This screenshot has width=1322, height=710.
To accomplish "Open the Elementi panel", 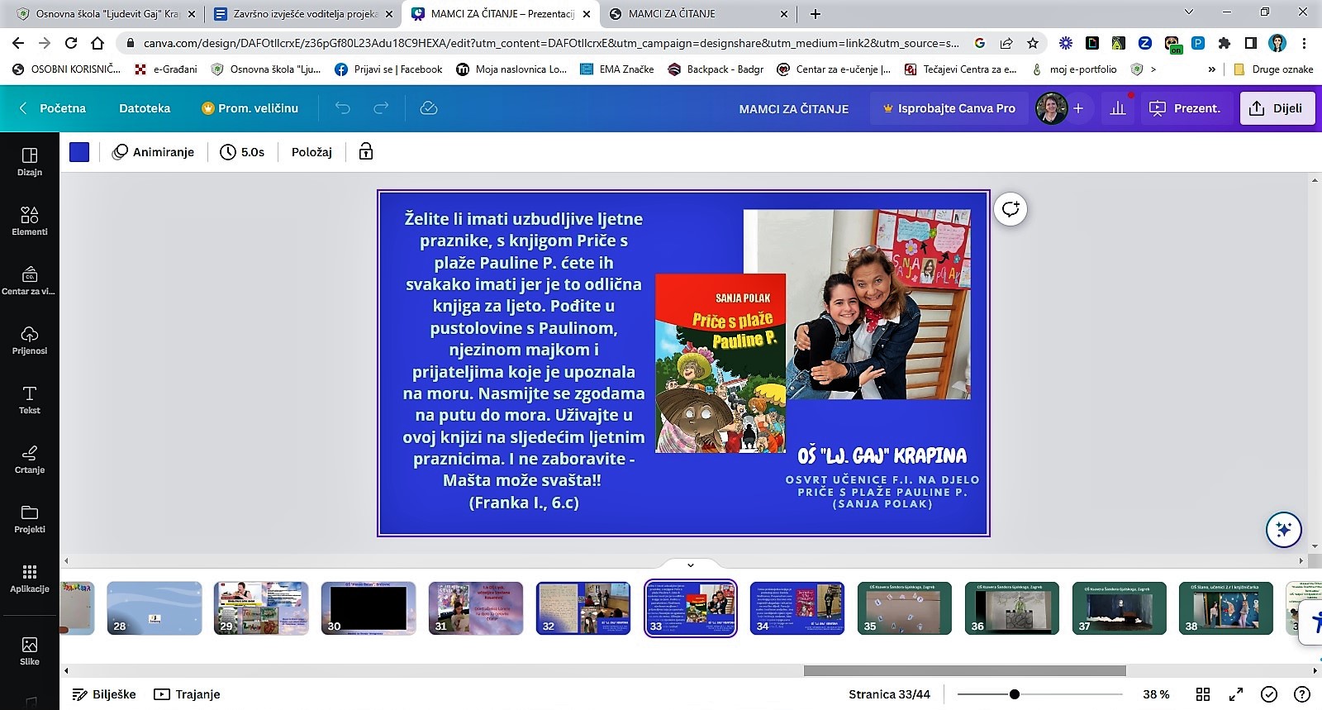I will point(30,221).
